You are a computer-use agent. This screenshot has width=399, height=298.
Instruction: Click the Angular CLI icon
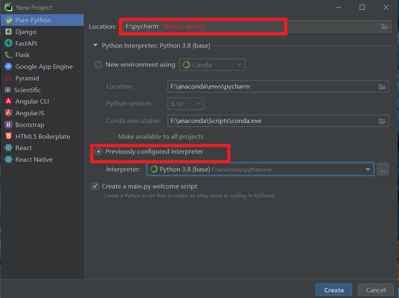[x=8, y=101]
